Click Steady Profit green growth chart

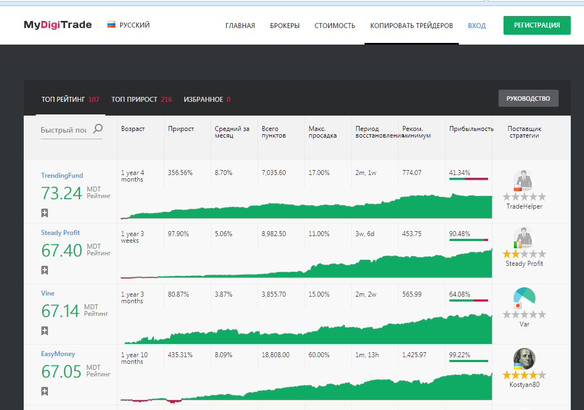pyautogui.click(x=306, y=264)
